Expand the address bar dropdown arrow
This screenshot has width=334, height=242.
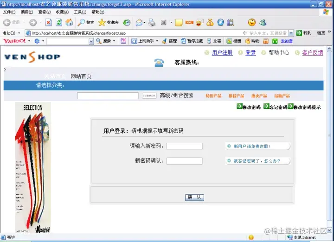coord(291,33)
